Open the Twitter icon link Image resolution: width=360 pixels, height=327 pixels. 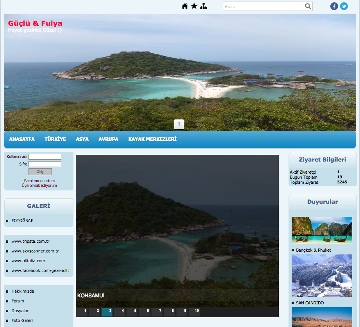click(344, 6)
